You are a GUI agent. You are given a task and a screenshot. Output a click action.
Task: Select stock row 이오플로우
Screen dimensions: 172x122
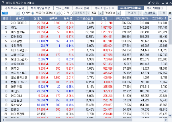point(85,32)
